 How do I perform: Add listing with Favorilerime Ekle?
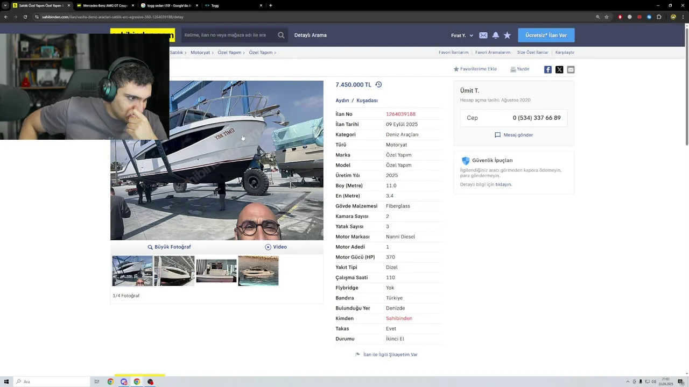pos(475,69)
